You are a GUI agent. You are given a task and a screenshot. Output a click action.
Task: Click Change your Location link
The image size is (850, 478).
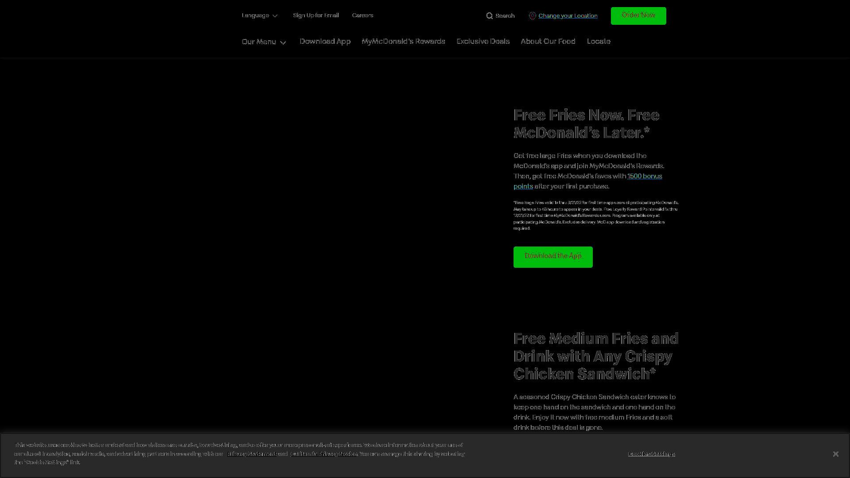(568, 16)
